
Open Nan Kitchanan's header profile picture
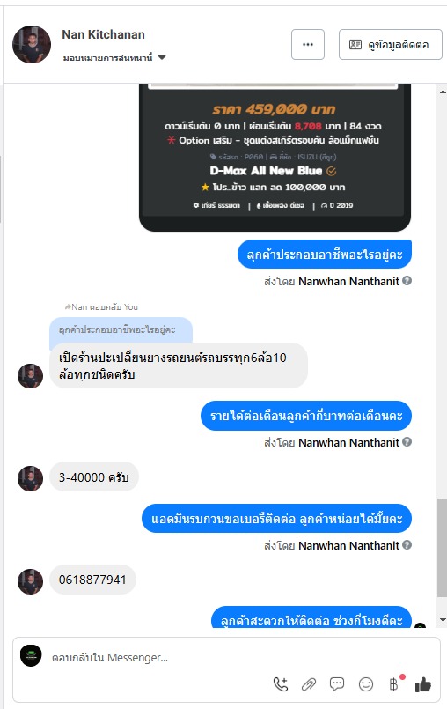(x=32, y=44)
